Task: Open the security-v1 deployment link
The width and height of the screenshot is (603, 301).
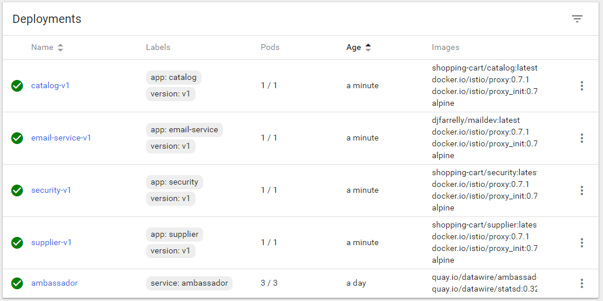Action: [51, 190]
